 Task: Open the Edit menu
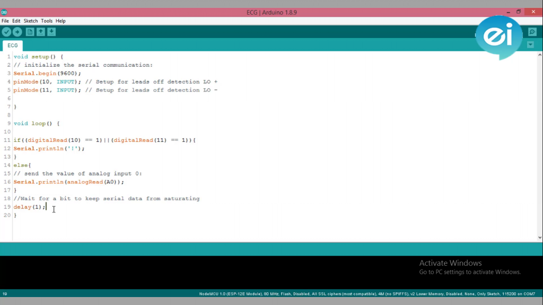pos(16,21)
